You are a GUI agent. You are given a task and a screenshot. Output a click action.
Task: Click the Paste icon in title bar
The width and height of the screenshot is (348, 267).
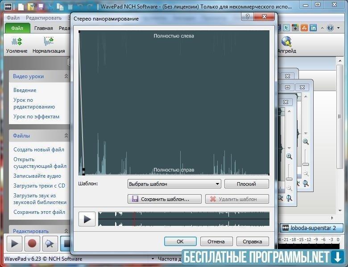[x=70, y=7]
